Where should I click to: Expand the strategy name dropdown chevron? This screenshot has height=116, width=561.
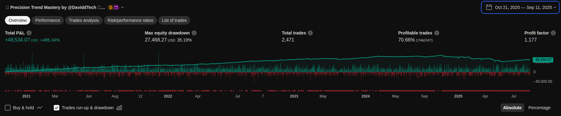point(122,7)
